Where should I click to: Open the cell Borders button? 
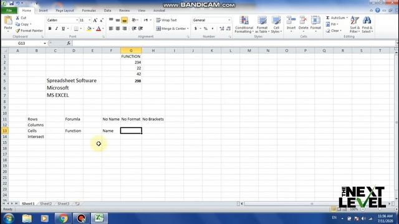tap(76, 29)
